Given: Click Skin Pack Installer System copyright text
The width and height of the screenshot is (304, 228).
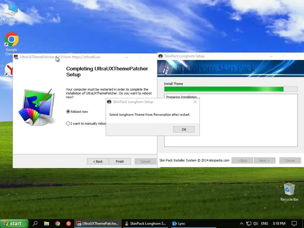Looking at the screenshot, I should tap(194, 160).
